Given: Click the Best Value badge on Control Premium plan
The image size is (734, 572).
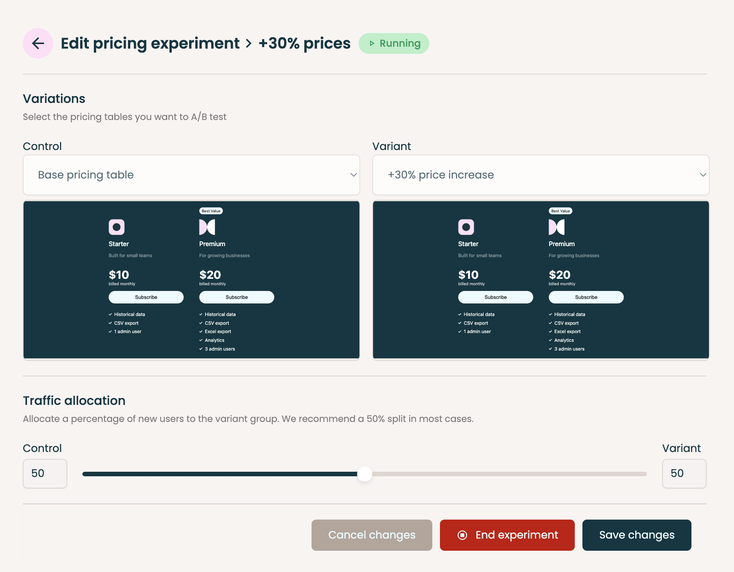Looking at the screenshot, I should tap(211, 211).
